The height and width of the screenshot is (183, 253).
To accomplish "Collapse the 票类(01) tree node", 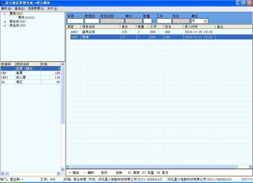I will point(4,13).
